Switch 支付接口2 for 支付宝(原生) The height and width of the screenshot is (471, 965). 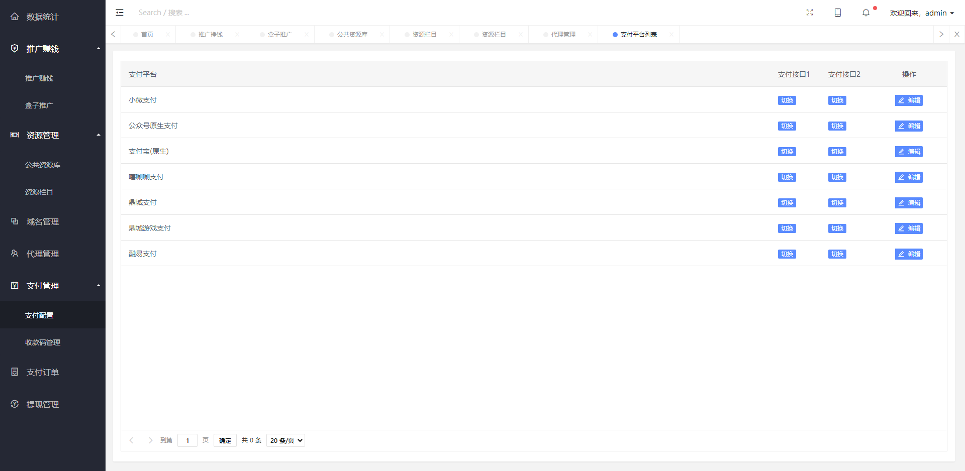837,152
